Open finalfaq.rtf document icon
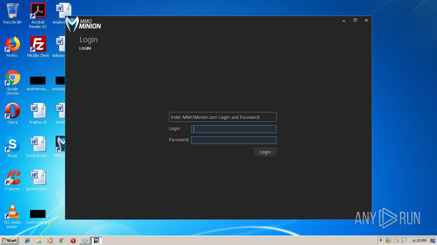 coord(38,114)
